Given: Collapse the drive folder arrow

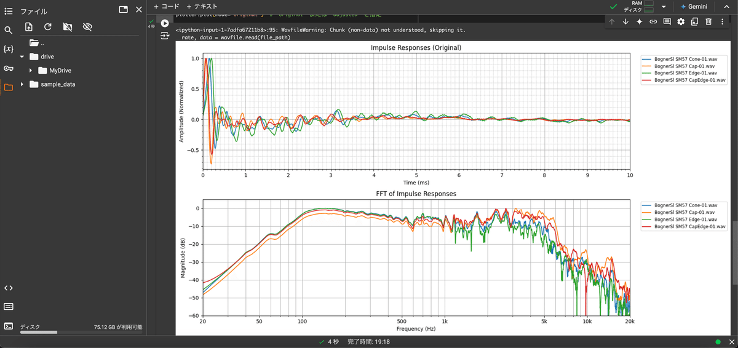Looking at the screenshot, I should click(22, 57).
